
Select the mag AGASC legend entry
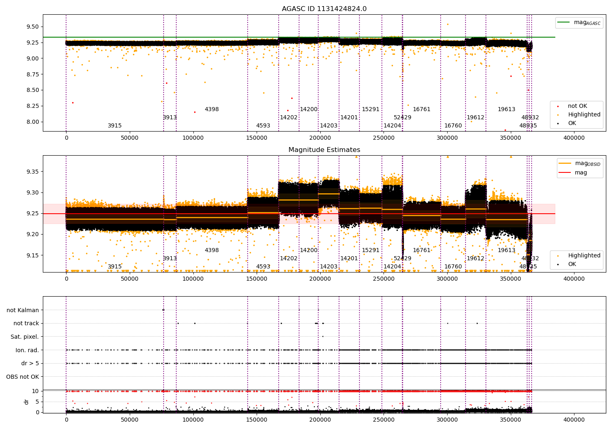pyautogui.click(x=579, y=22)
